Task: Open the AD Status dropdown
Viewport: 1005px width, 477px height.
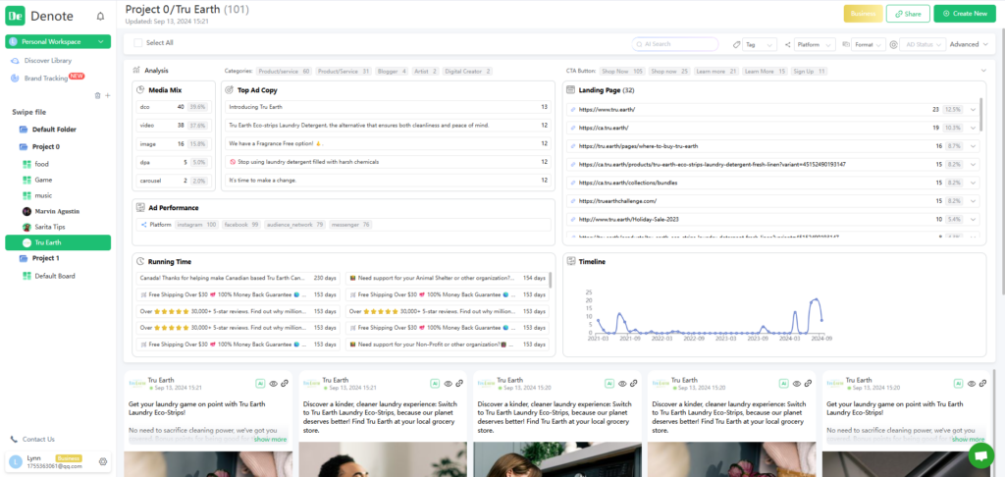Action: pyautogui.click(x=923, y=45)
